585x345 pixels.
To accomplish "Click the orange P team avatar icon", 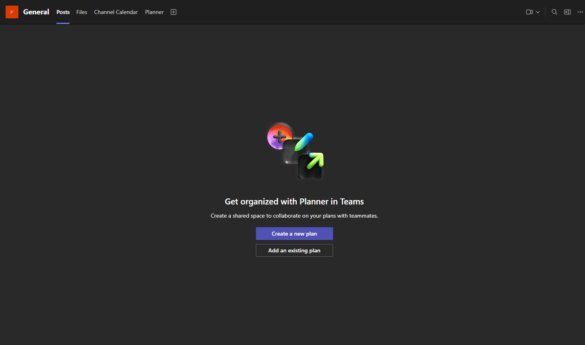I will coord(12,12).
